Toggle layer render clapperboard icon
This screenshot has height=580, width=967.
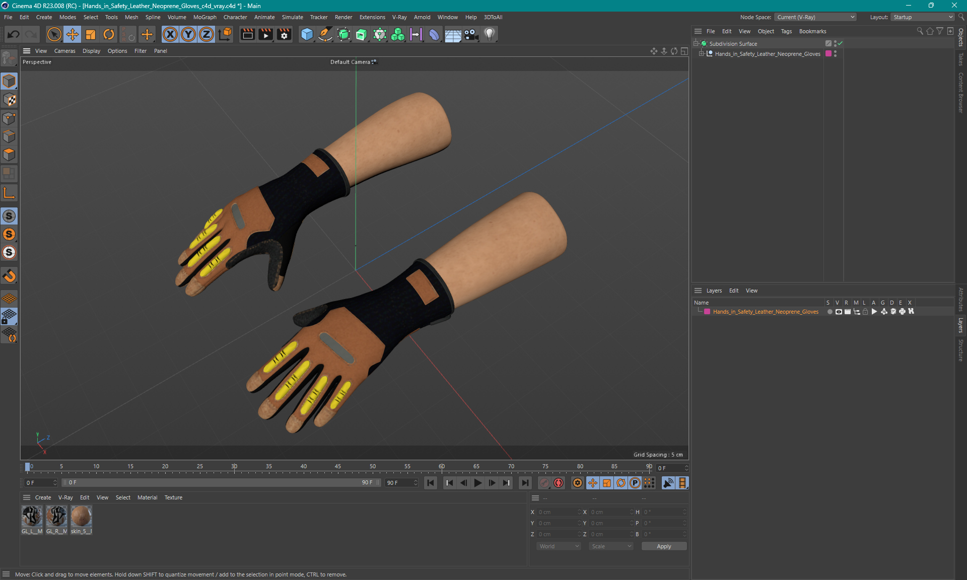point(848,312)
